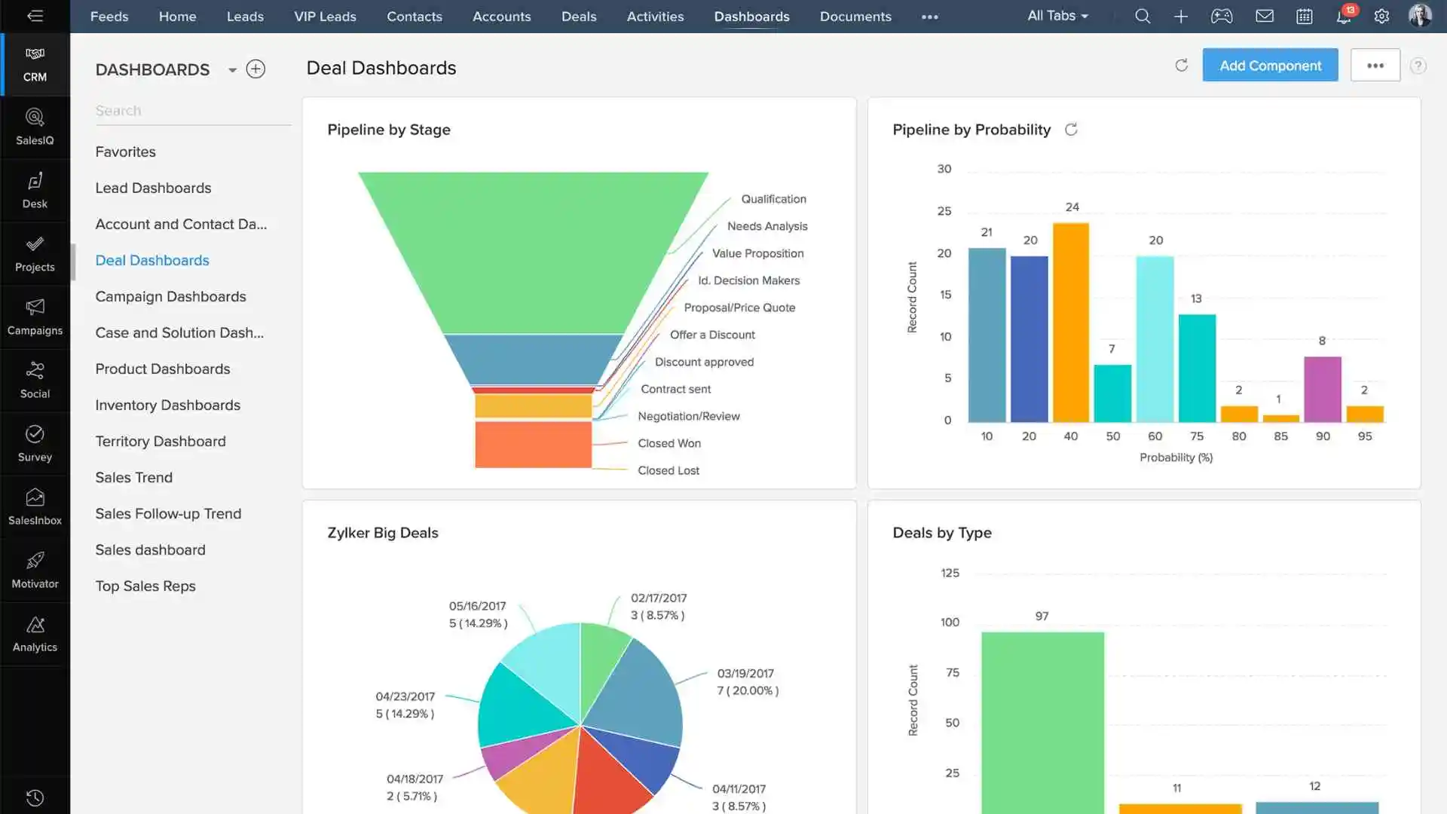Refresh the Pipeline by Probability chart
1447x814 pixels.
[1071, 130]
